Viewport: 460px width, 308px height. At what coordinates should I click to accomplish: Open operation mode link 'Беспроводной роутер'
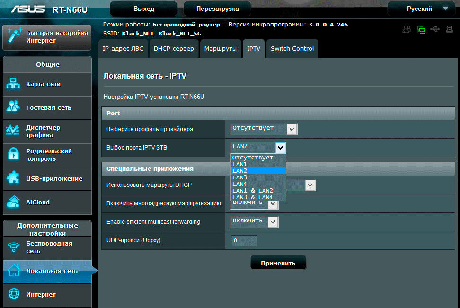(186, 25)
